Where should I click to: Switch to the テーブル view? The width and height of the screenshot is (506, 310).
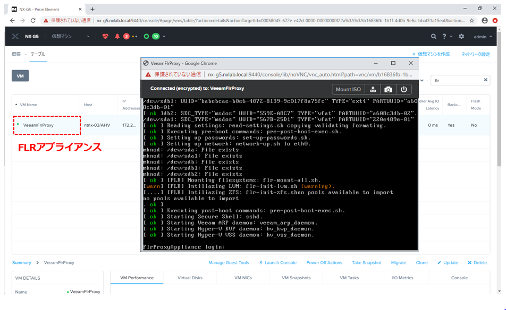[38, 54]
